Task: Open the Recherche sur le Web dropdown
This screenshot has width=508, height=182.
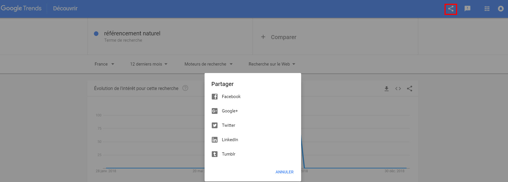Action: tap(272, 64)
